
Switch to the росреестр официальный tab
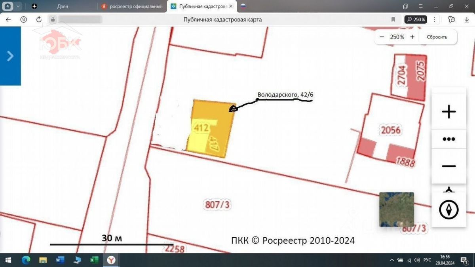(133, 6)
